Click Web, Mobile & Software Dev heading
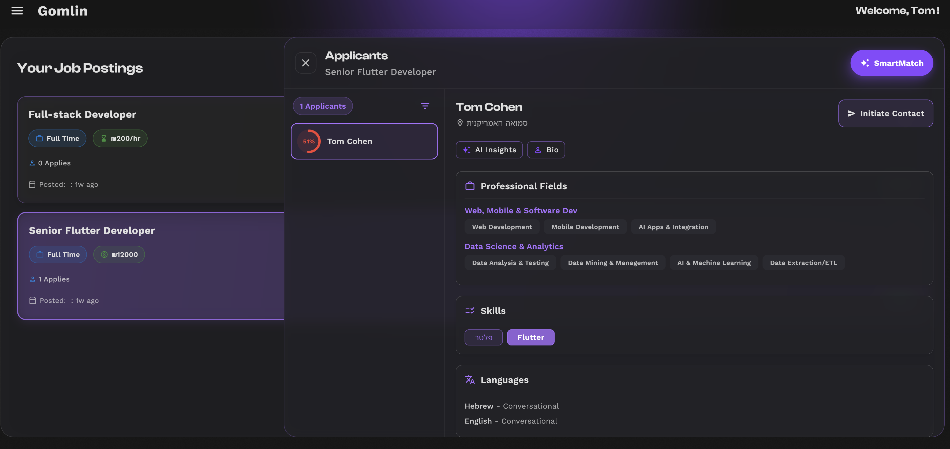This screenshot has height=449, width=950. [521, 211]
